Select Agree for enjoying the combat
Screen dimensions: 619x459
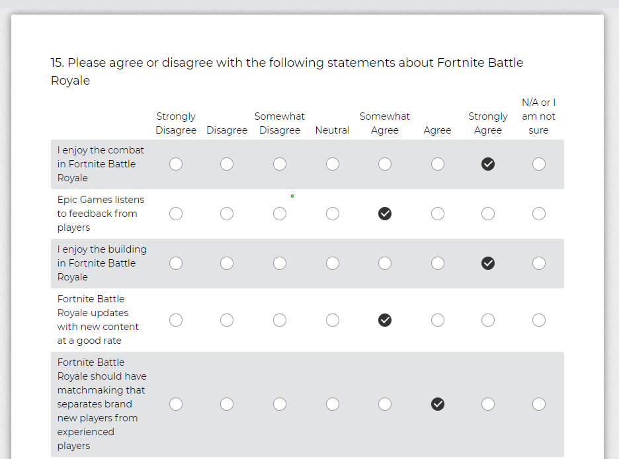[x=438, y=164]
